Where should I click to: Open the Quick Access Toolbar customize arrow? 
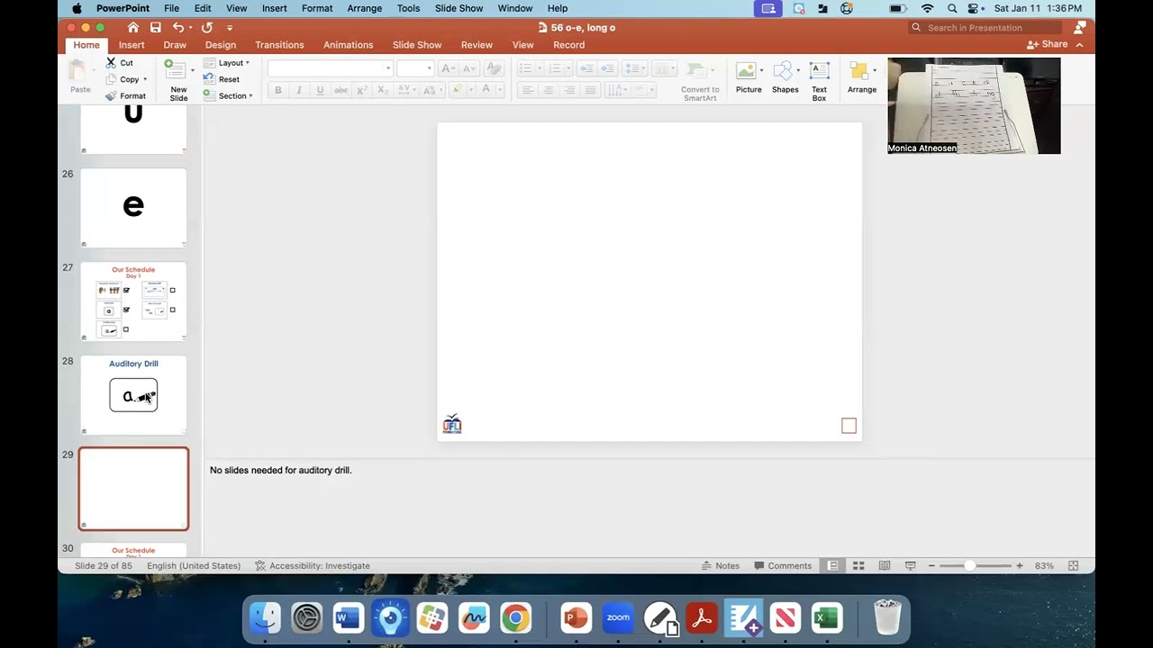click(x=230, y=28)
